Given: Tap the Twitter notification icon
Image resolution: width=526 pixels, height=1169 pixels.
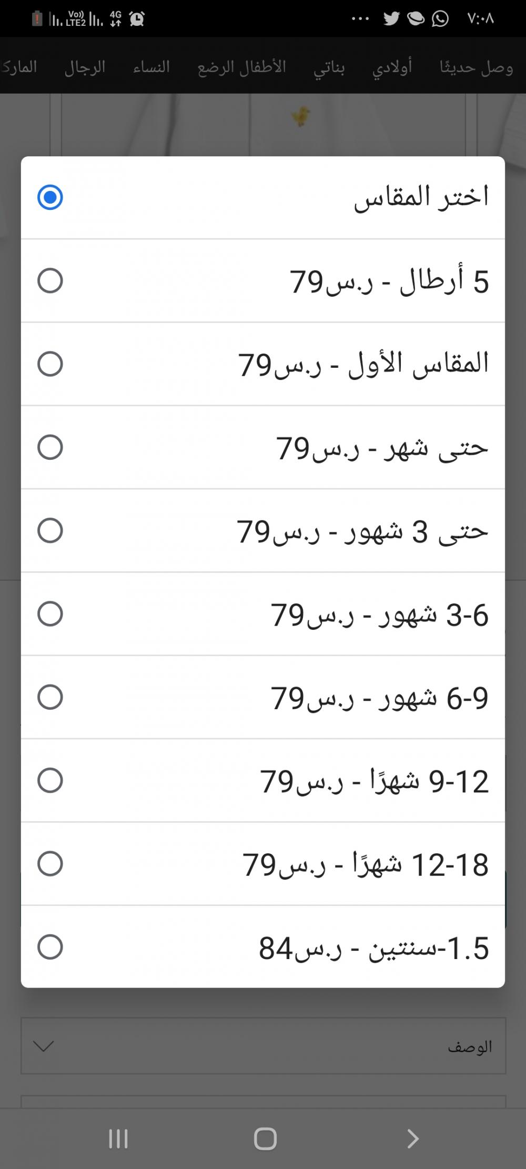Looking at the screenshot, I should [391, 19].
